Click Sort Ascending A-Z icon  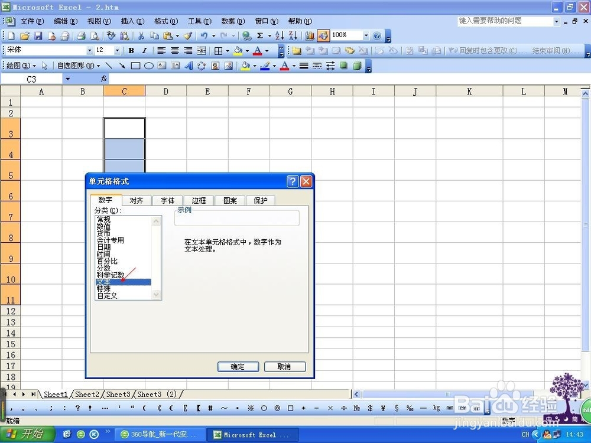pos(280,36)
